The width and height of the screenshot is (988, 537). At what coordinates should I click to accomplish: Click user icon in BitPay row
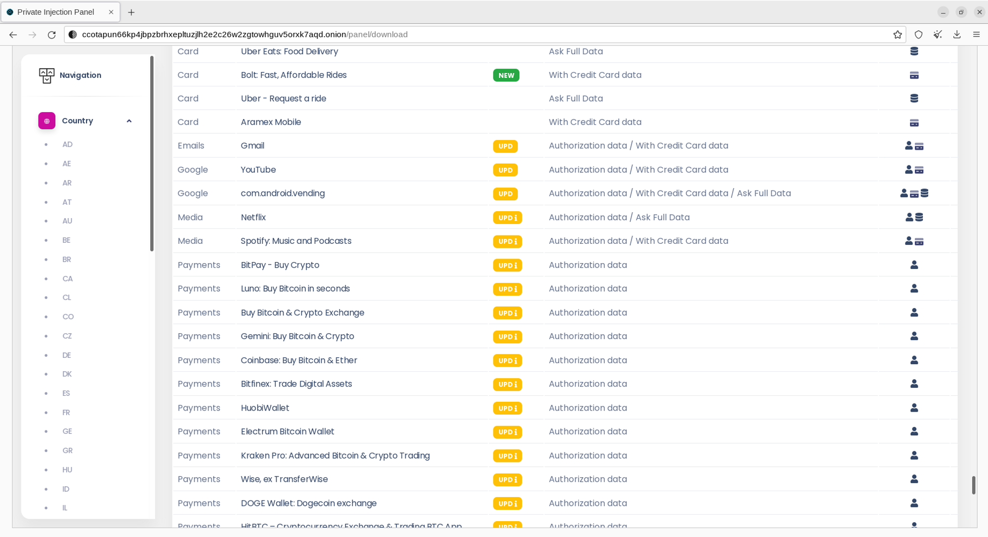click(x=914, y=265)
